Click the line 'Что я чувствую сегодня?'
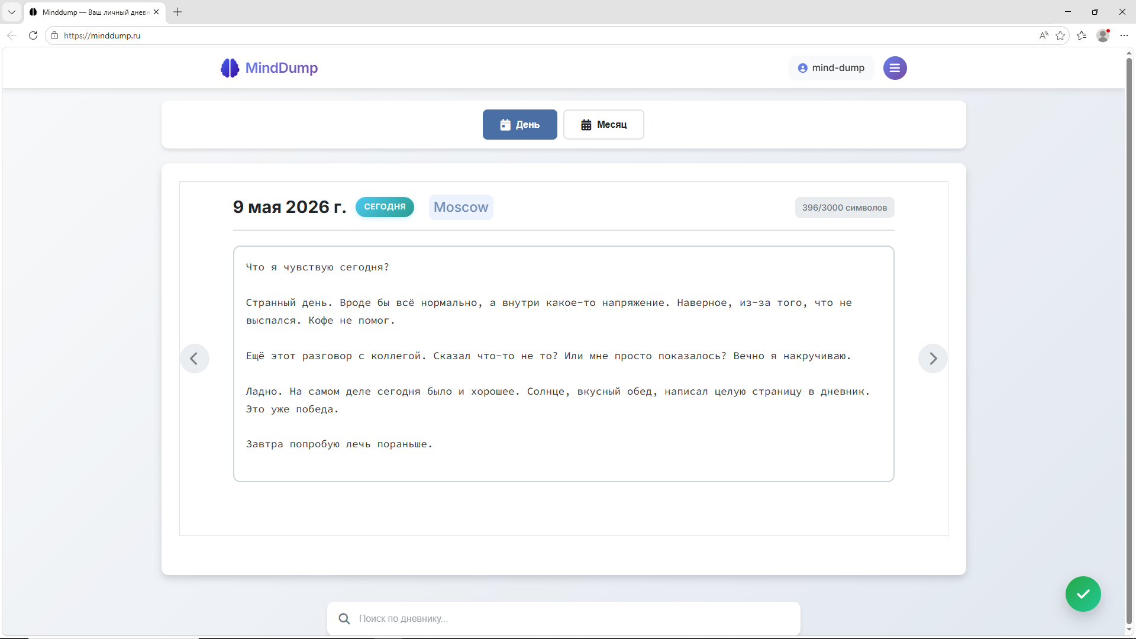 pos(318,267)
